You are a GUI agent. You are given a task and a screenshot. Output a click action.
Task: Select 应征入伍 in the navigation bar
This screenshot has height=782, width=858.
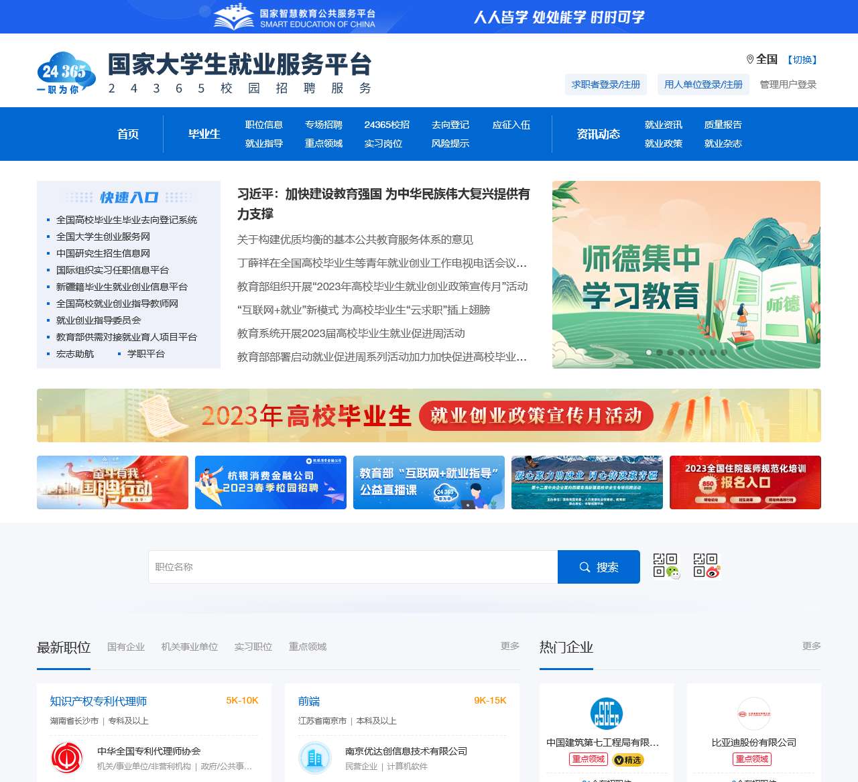511,125
